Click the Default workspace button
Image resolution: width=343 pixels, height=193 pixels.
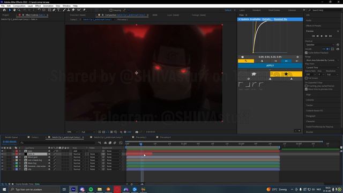tap(228, 10)
